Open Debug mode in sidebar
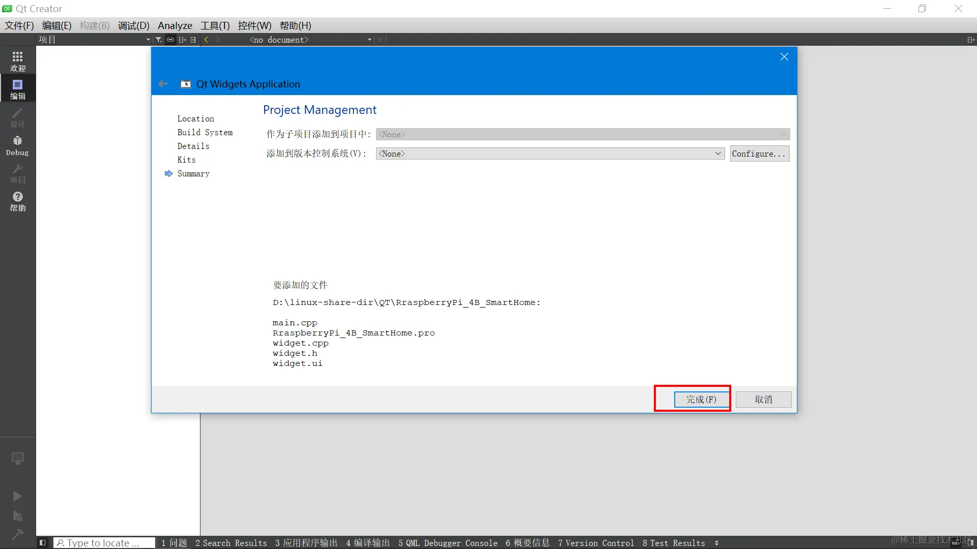Image resolution: width=977 pixels, height=549 pixels. pyautogui.click(x=18, y=145)
